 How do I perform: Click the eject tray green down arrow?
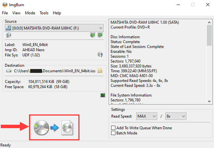100,35
